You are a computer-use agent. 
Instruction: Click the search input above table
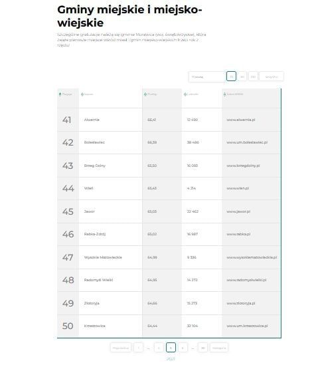[206, 76]
